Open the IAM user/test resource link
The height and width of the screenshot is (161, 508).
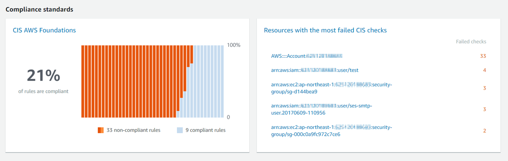(315, 70)
